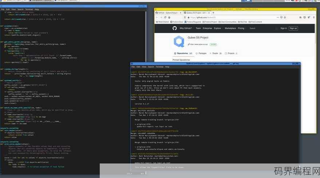Open the Fedora Docs bookmark

(x=177, y=22)
